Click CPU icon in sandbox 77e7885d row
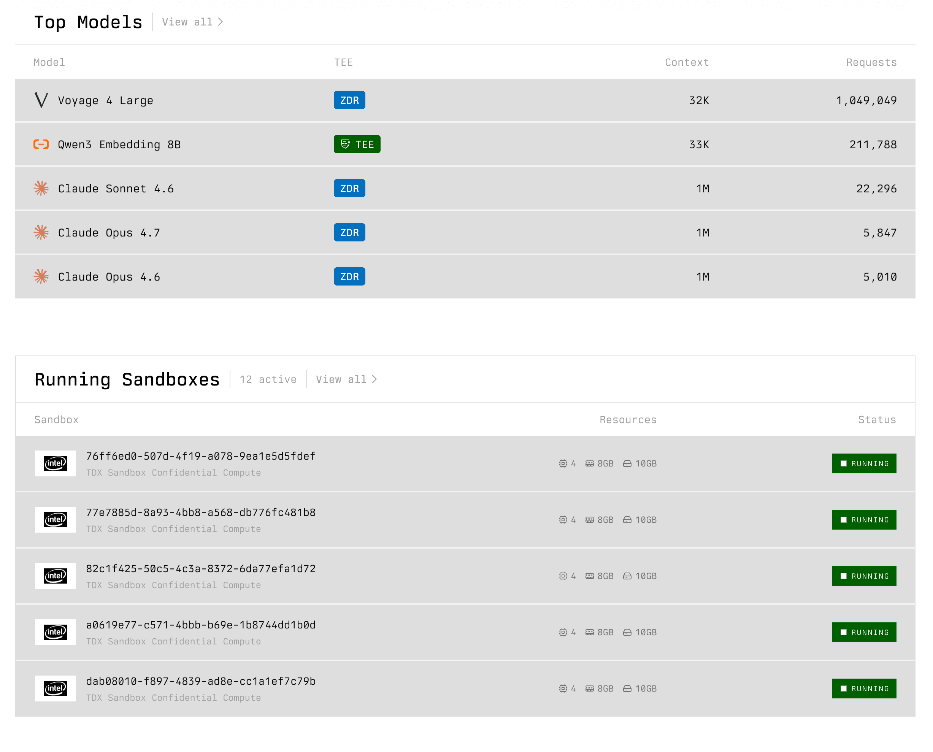The height and width of the screenshot is (752, 933). point(563,520)
